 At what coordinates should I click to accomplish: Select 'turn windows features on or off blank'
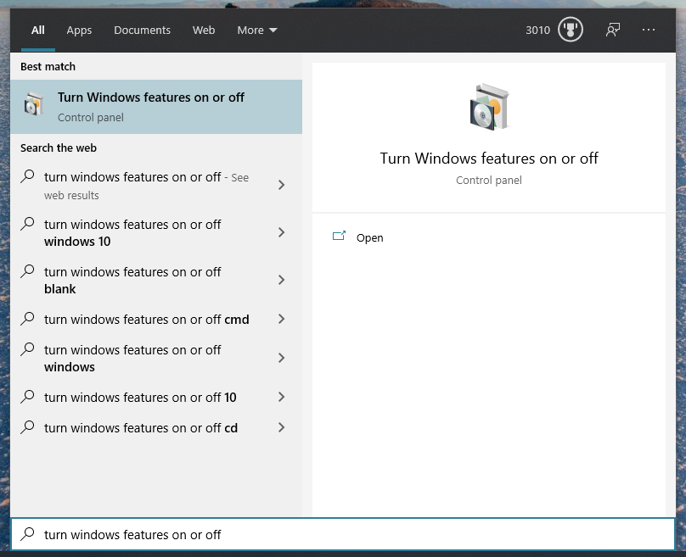pos(156,280)
